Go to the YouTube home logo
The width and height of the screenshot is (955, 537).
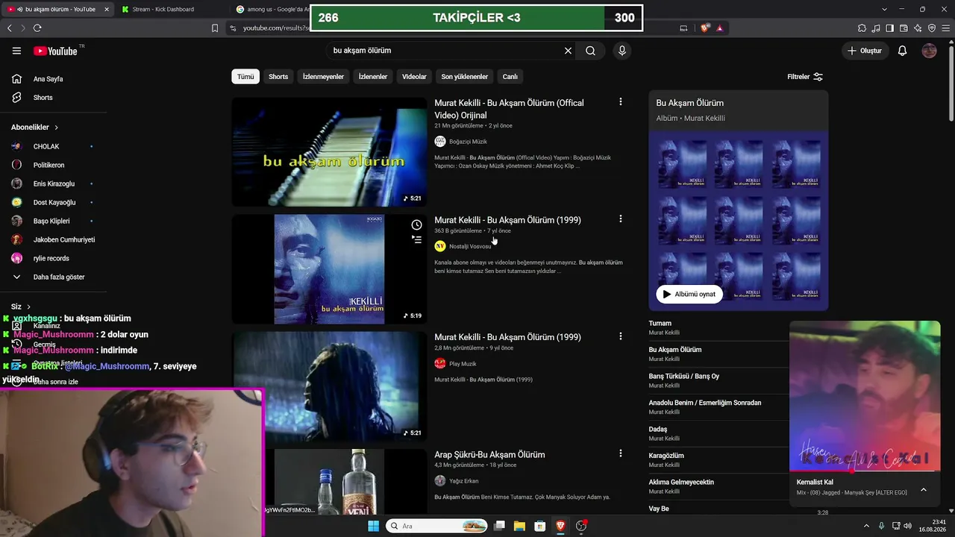[55, 51]
